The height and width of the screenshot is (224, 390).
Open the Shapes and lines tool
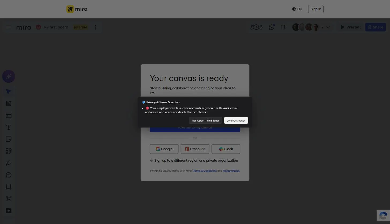[x=9, y=151]
